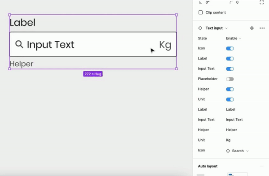The width and height of the screenshot is (269, 176).
Task: Click the go to main component icon
Action: coord(252,28)
